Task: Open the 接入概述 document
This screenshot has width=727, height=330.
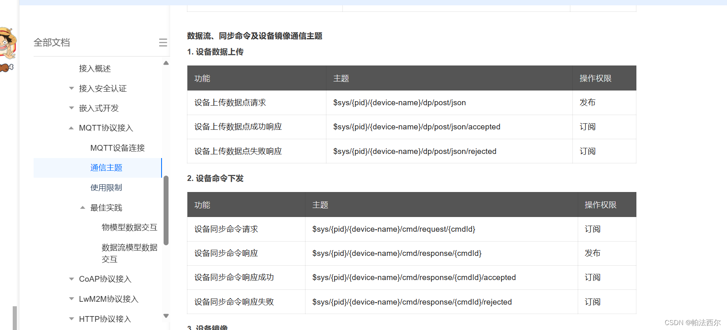Action: point(95,68)
